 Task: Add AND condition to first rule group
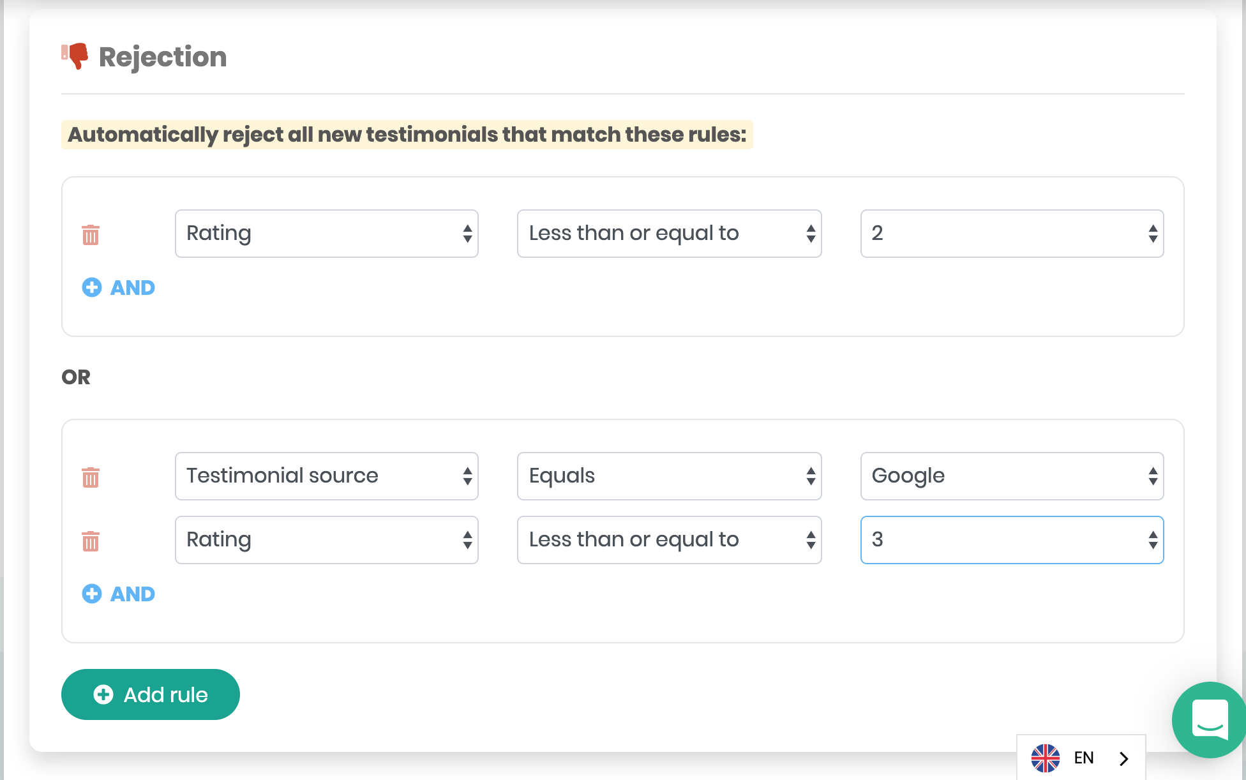pos(132,288)
